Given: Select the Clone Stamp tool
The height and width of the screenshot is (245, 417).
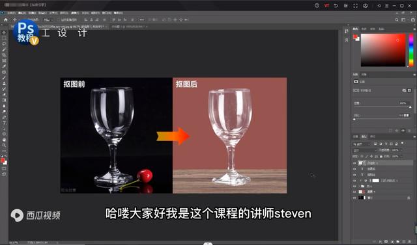Looking at the screenshot, I should click(4, 83).
